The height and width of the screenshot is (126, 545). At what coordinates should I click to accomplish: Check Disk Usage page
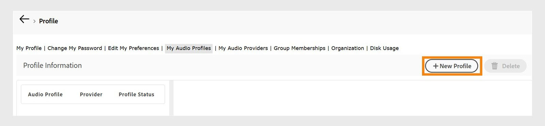click(x=384, y=48)
